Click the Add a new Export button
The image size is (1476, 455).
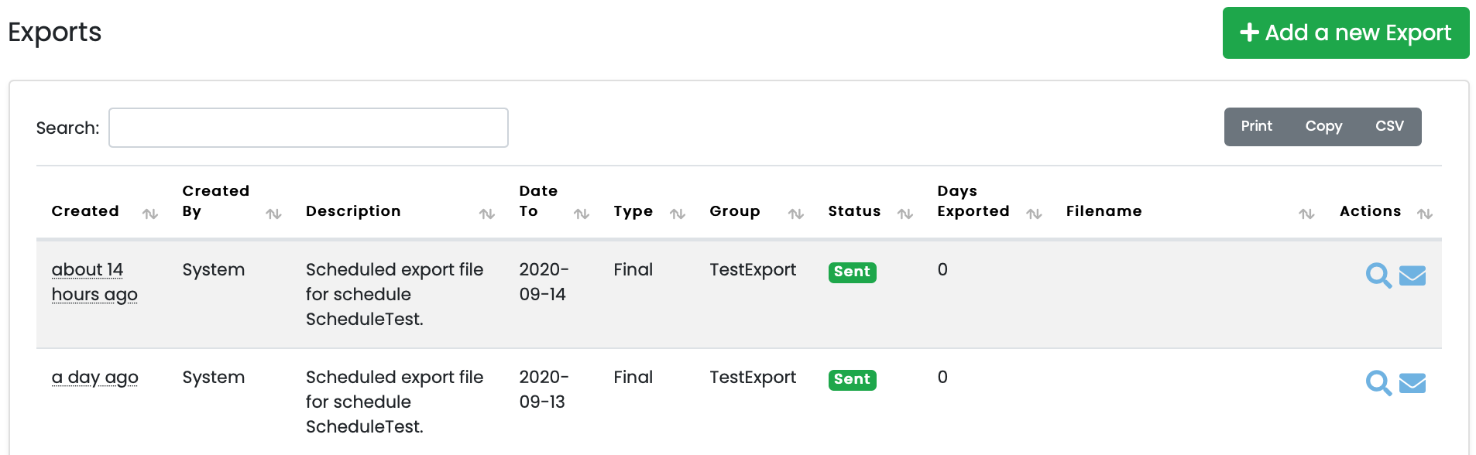click(1345, 32)
